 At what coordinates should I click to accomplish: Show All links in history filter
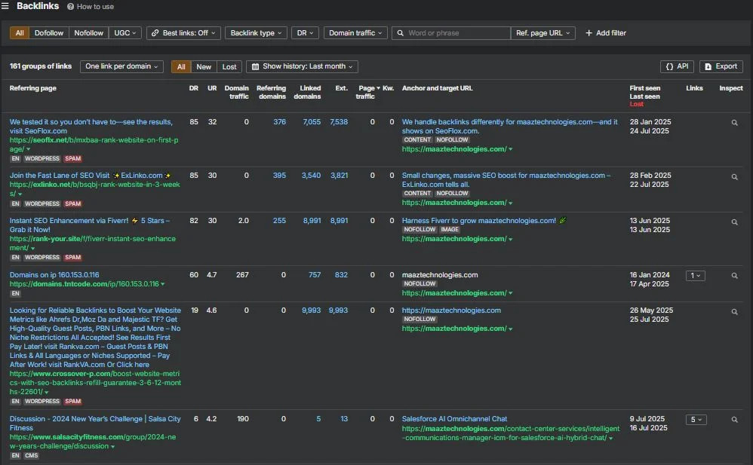(181, 67)
